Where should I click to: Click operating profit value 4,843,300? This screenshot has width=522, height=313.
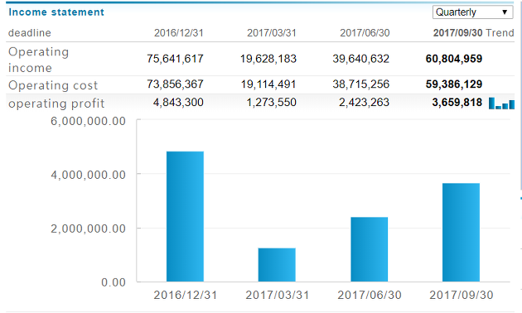pos(178,103)
